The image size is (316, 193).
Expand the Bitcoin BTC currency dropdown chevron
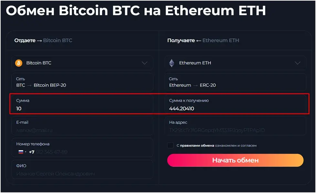[x=144, y=63]
